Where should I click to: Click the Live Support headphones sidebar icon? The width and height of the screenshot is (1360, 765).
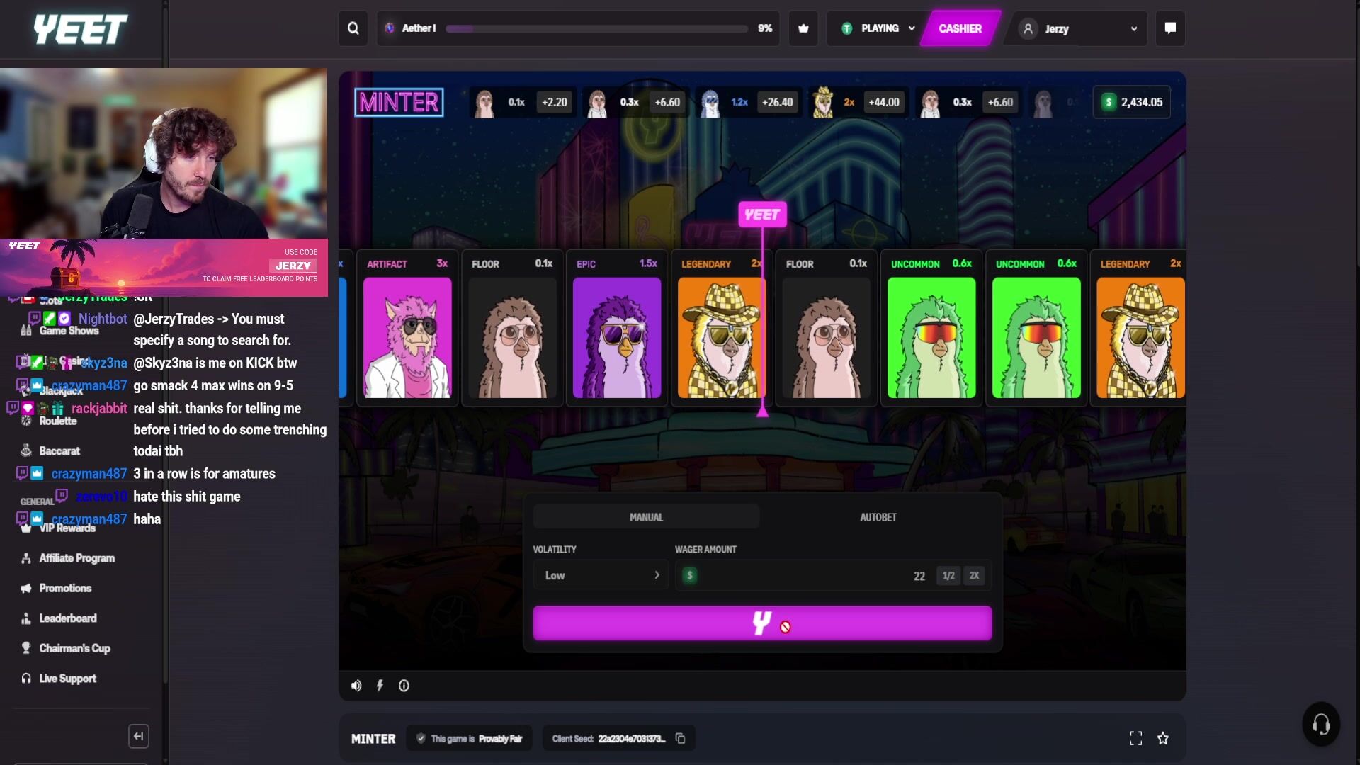pos(26,679)
